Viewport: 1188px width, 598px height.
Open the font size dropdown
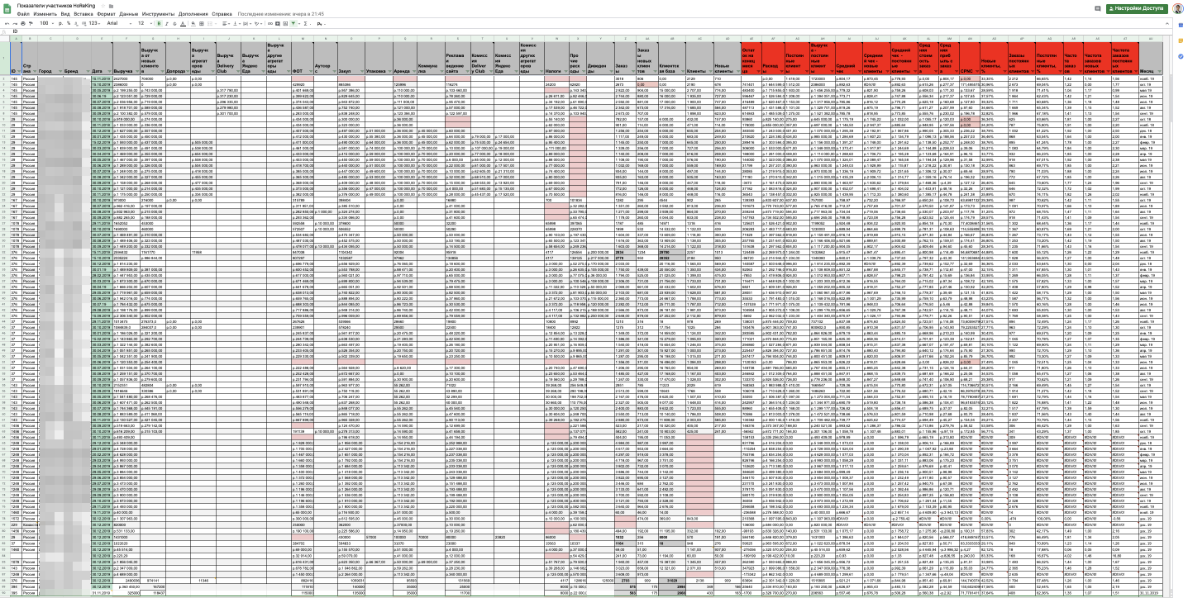[x=144, y=23]
